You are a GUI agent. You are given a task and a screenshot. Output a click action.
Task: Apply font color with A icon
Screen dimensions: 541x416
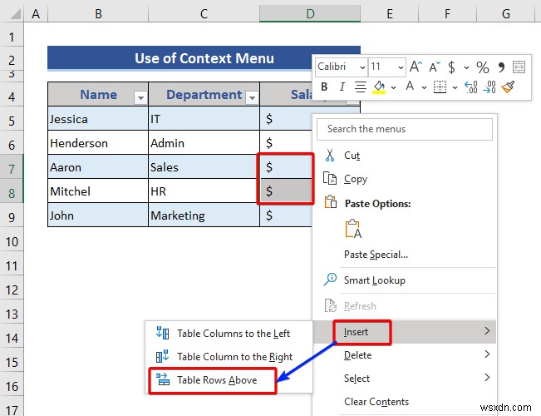coord(410,86)
